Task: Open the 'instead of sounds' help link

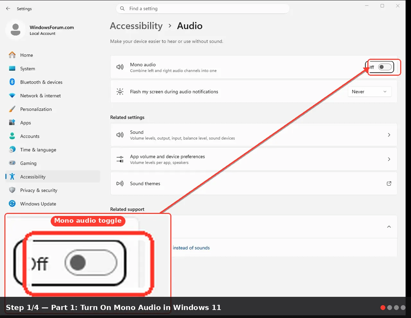Action: [191, 248]
